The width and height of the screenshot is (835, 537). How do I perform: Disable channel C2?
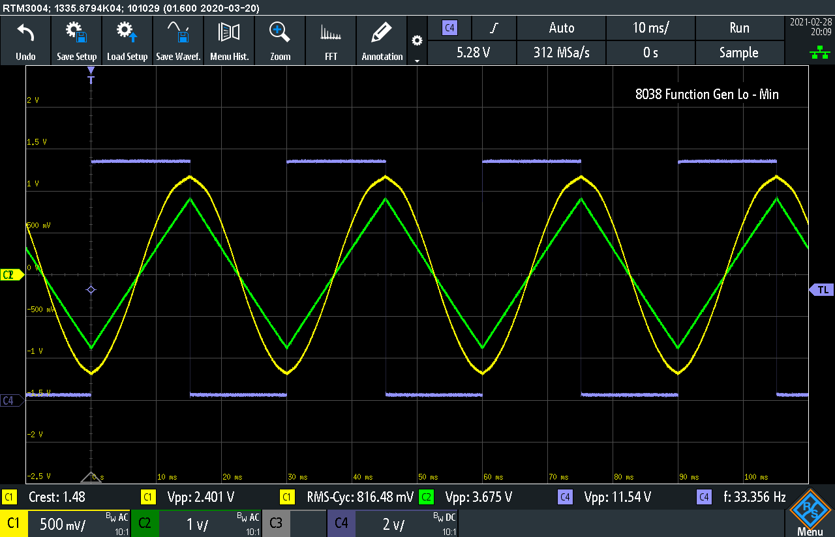145,523
